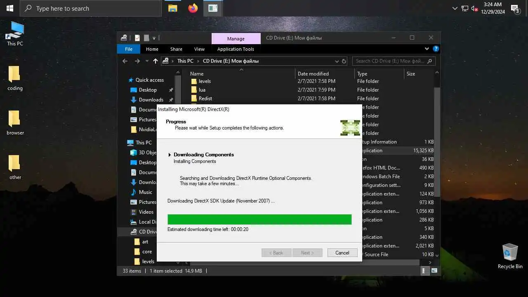The height and width of the screenshot is (297, 528).
Task: Switch to large icons view layout
Action: point(434,271)
